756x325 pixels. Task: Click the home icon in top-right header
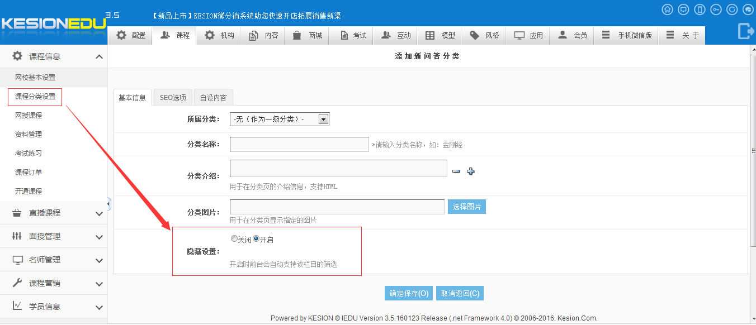click(x=667, y=9)
